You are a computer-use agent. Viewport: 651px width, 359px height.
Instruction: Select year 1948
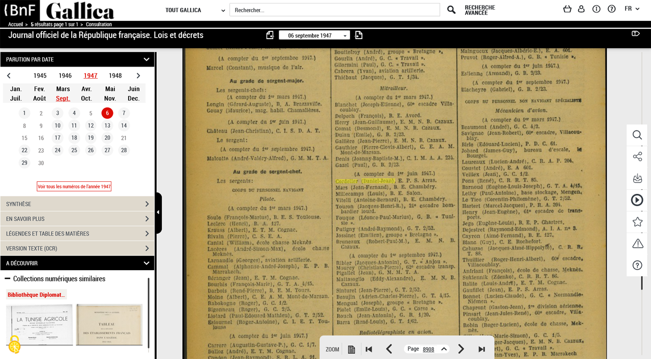[x=115, y=76]
